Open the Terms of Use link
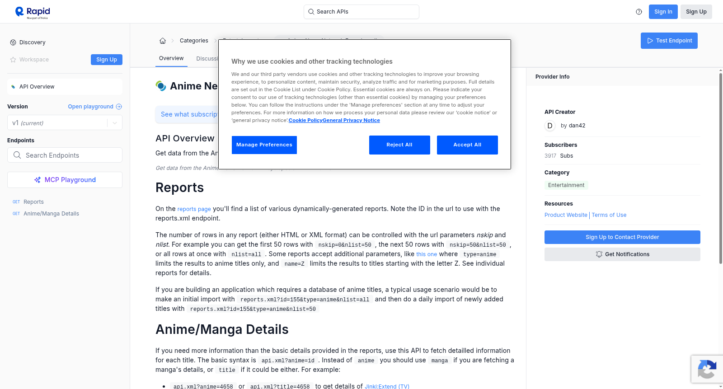The width and height of the screenshot is (723, 389). (x=609, y=215)
